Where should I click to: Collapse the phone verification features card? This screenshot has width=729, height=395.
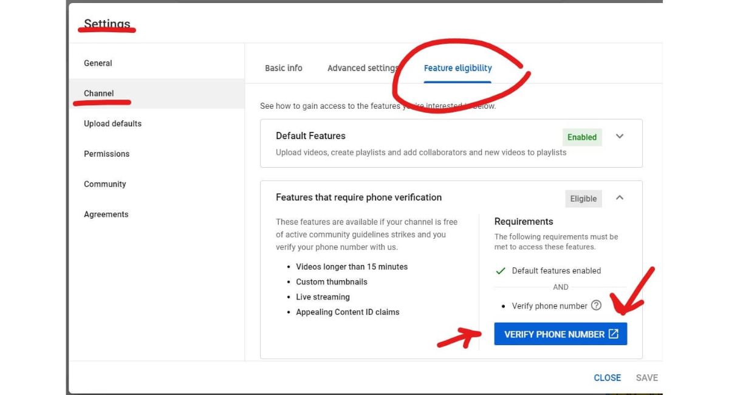(620, 197)
